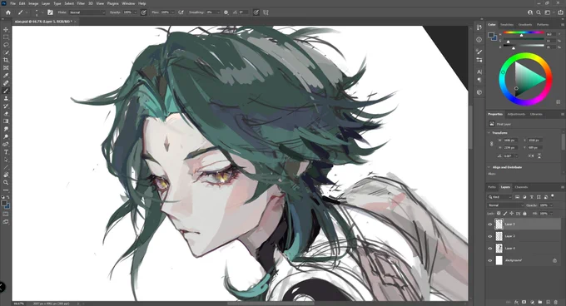Switch to the Channels tab
This screenshot has width=566, height=306.
click(521, 187)
